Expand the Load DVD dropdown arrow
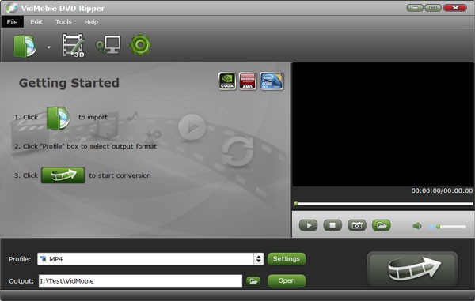Image resolution: width=475 pixels, height=301 pixels. pyautogui.click(x=49, y=47)
